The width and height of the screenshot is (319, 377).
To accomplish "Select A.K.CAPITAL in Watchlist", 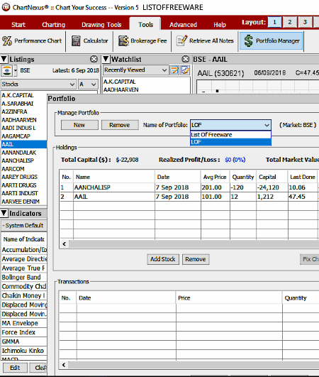I will coord(147,82).
